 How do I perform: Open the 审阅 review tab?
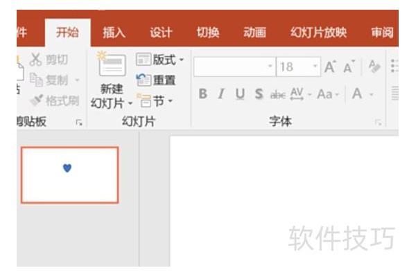382,33
